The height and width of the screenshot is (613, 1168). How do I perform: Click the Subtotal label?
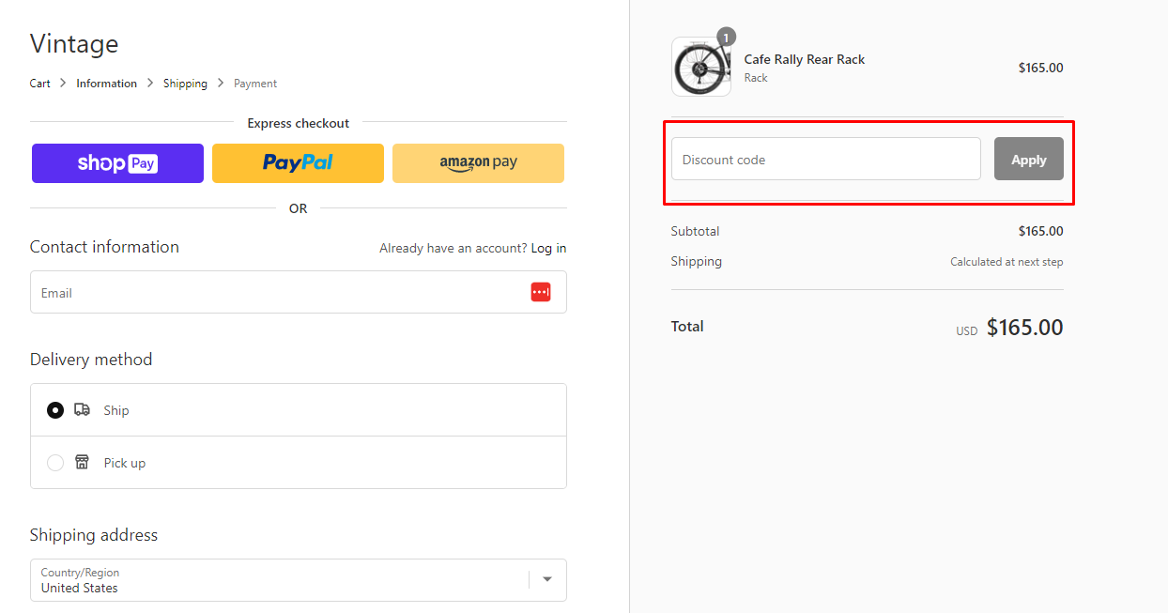tap(695, 231)
